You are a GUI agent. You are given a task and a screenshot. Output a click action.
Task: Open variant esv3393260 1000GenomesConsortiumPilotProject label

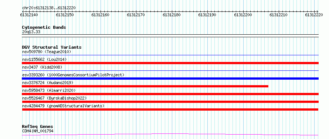73,75
